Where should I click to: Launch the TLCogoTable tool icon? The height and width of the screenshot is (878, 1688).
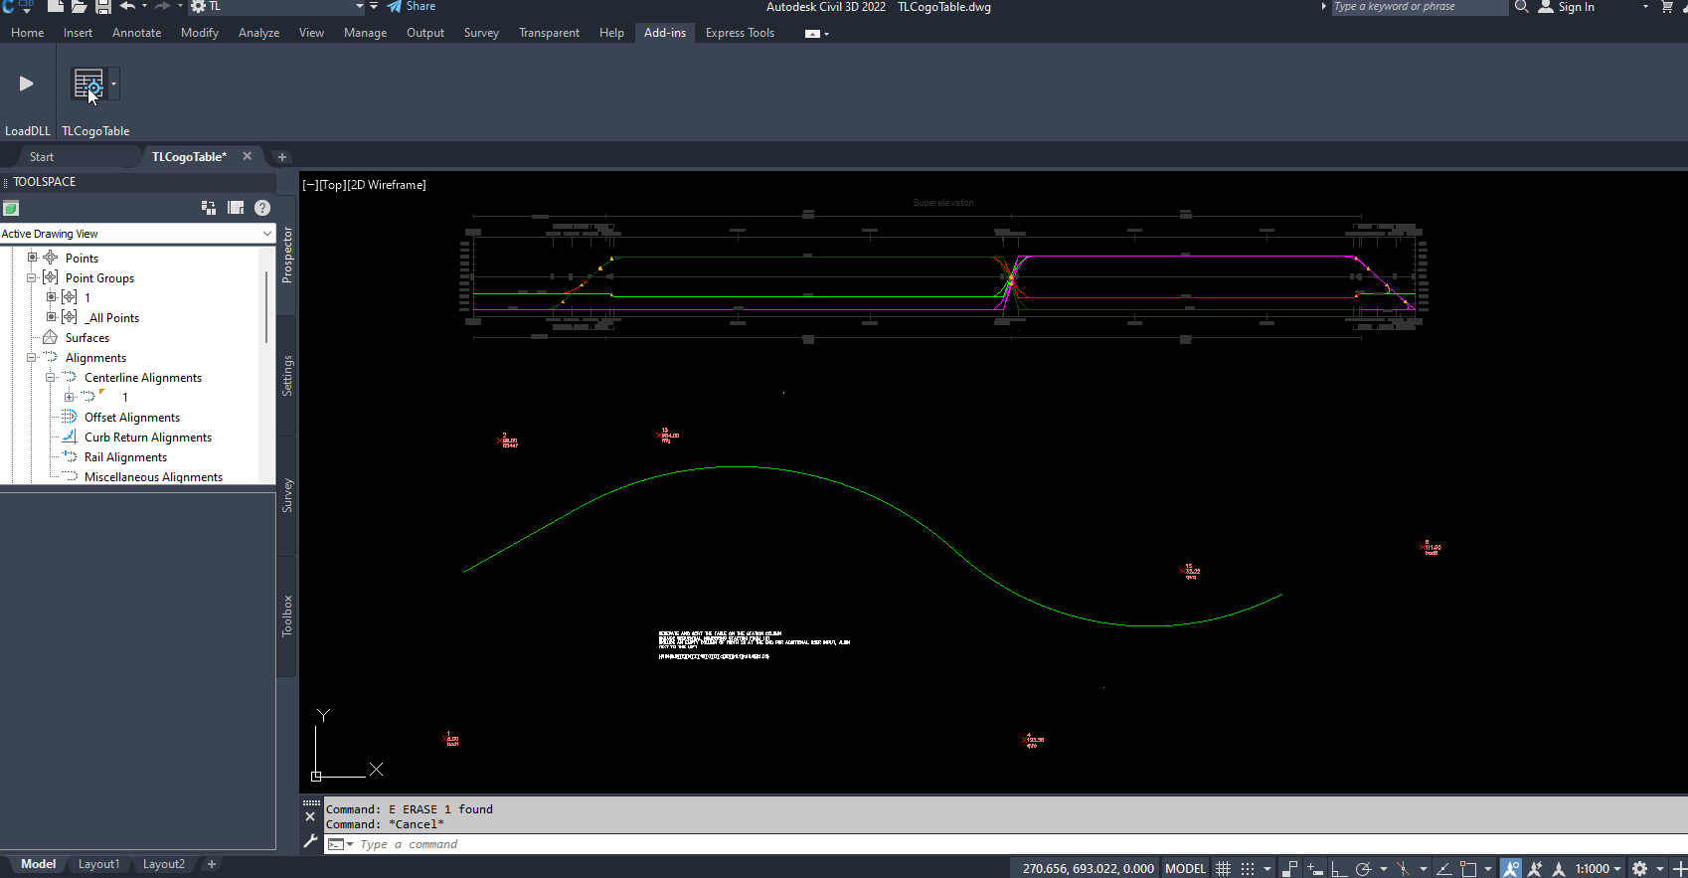(x=88, y=85)
